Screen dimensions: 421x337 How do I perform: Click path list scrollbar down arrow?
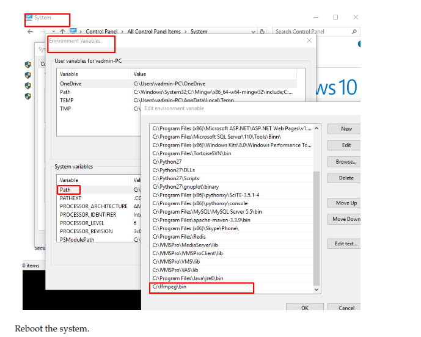tap(317, 289)
